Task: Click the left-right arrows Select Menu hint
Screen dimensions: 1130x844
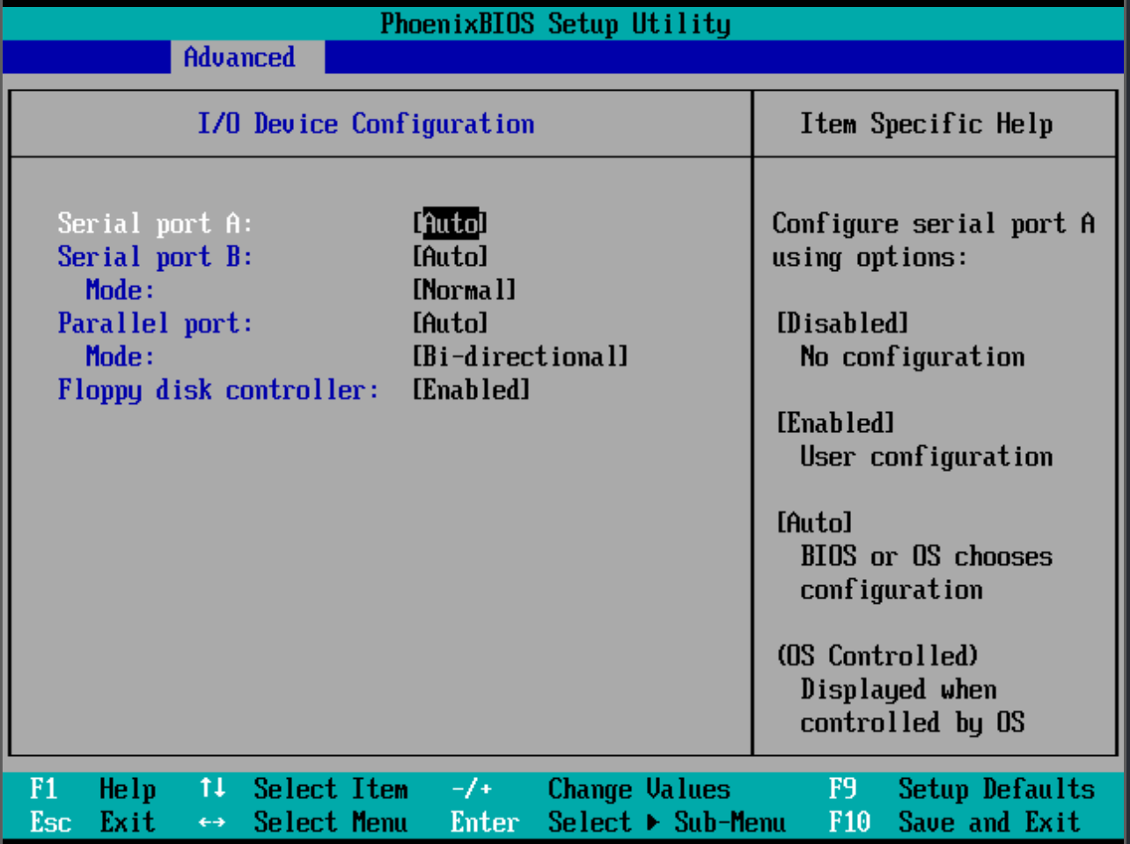Action: 304,822
